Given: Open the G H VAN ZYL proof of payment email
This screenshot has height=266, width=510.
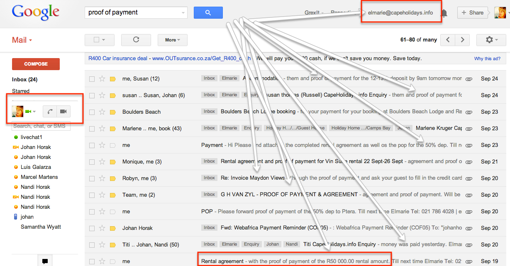Looking at the screenshot, I should [289, 194].
